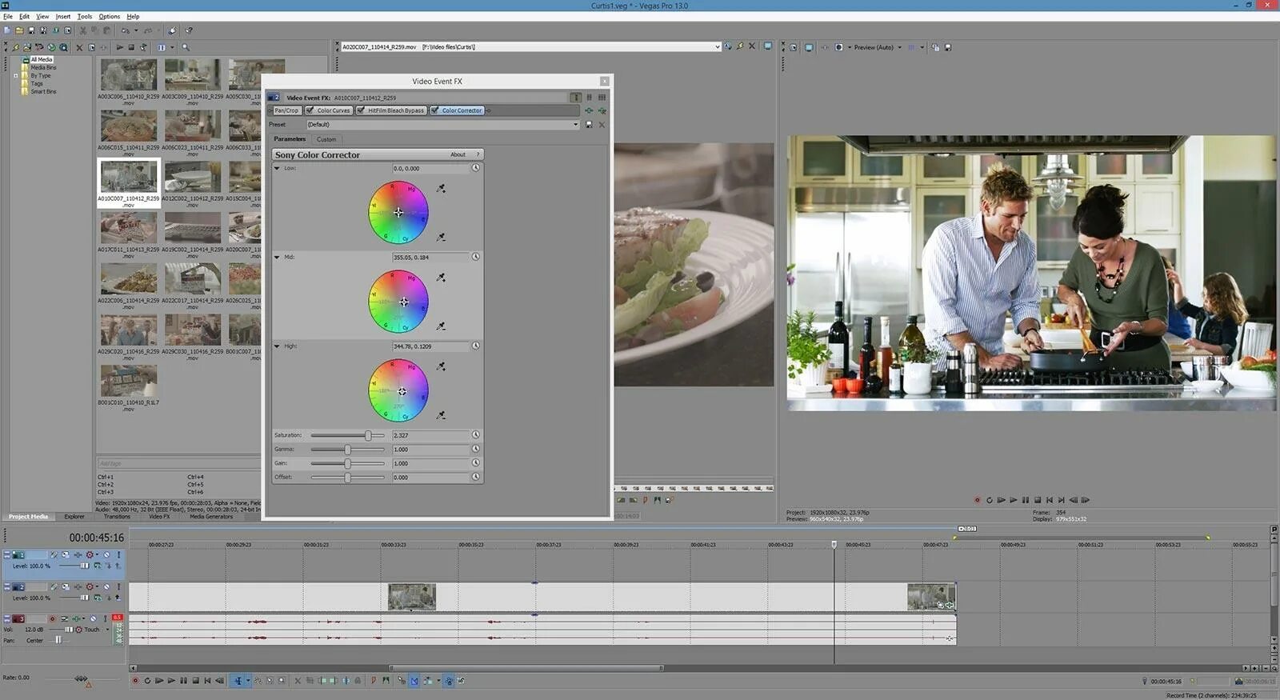
Task: Click the What's This help icon
Action: coord(189,30)
